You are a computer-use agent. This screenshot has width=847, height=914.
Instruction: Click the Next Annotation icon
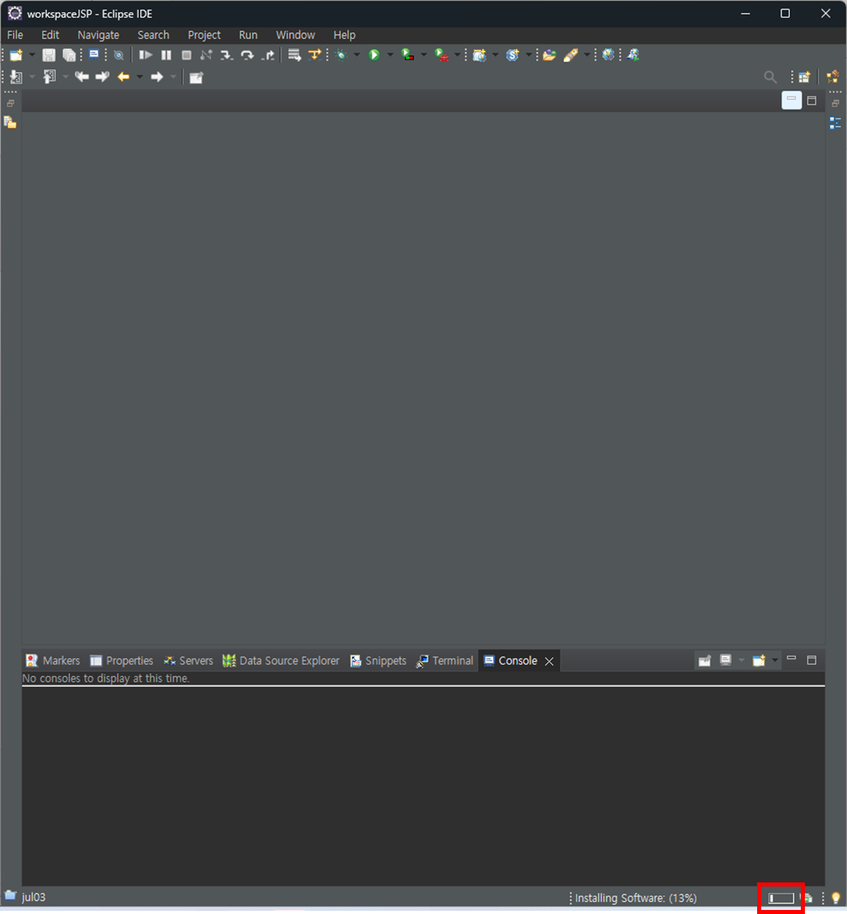coord(16,77)
